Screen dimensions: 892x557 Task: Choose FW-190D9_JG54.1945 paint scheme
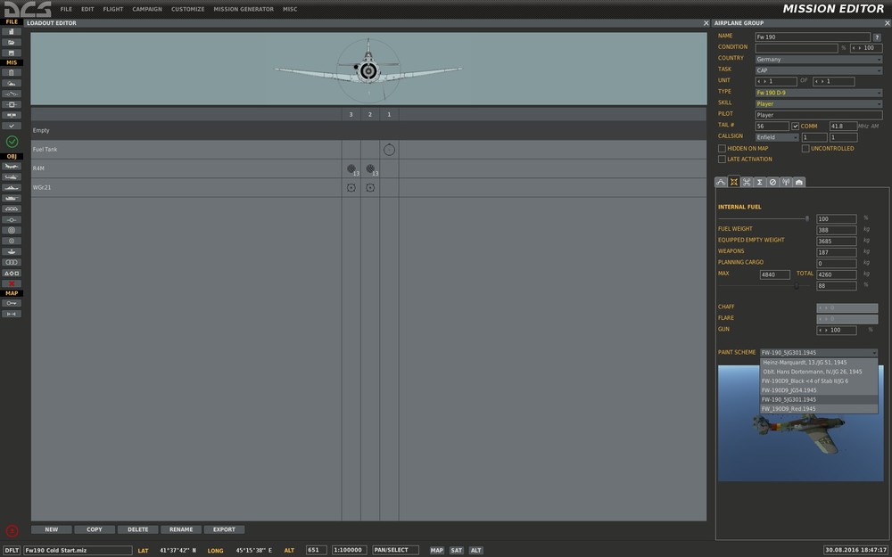click(819, 390)
